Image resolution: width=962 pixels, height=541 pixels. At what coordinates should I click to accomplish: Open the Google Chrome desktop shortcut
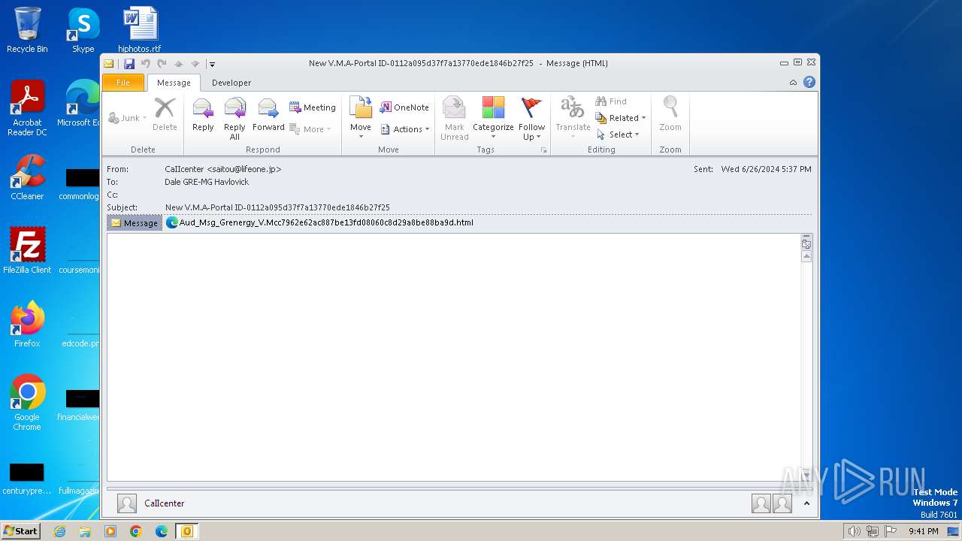click(27, 403)
